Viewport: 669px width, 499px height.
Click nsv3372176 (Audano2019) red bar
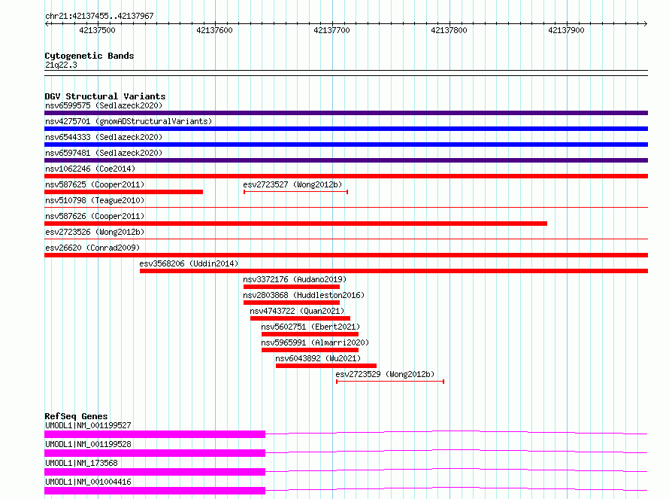tap(292, 287)
